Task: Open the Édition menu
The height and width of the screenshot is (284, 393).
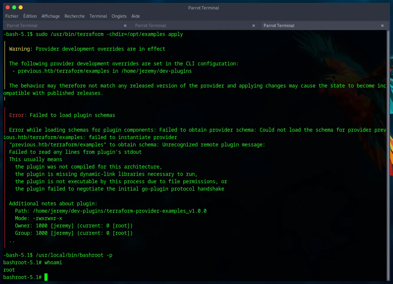Action: [x=30, y=16]
